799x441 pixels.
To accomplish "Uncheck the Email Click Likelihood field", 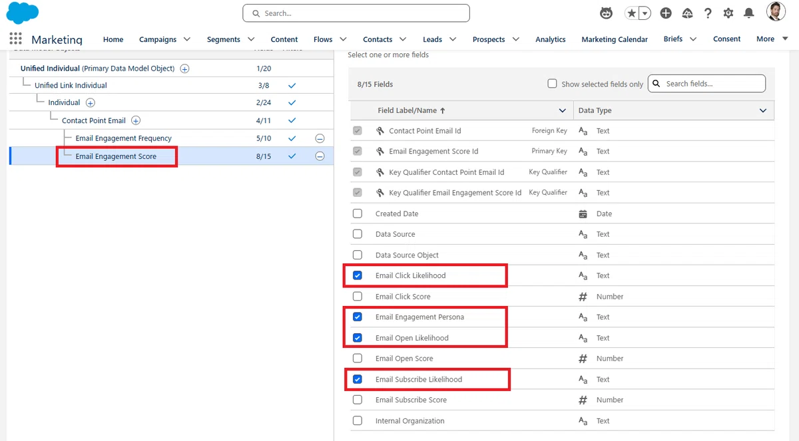I will pyautogui.click(x=358, y=275).
